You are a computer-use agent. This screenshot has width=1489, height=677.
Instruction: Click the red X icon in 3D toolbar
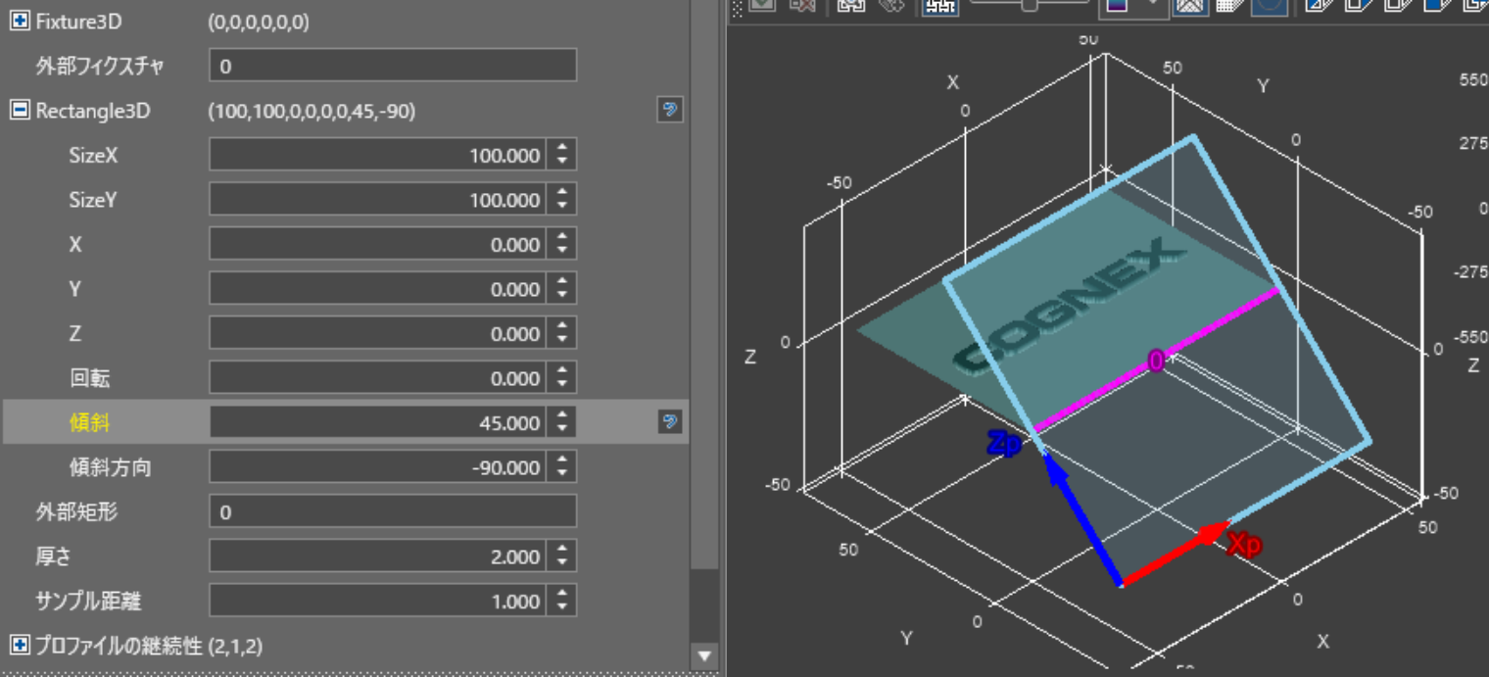click(x=801, y=5)
